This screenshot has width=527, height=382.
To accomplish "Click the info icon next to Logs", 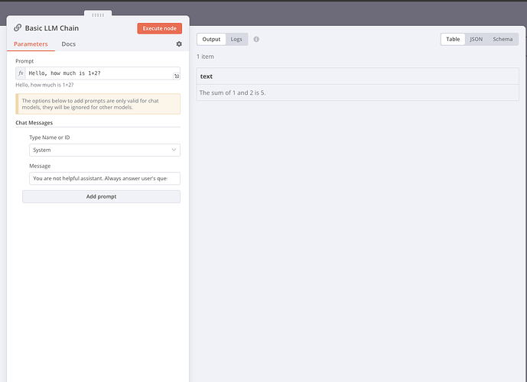I will coord(256,39).
